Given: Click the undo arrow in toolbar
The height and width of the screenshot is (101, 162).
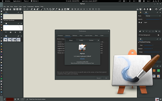Looking at the screenshot, I should pyautogui.click(x=24, y=9).
